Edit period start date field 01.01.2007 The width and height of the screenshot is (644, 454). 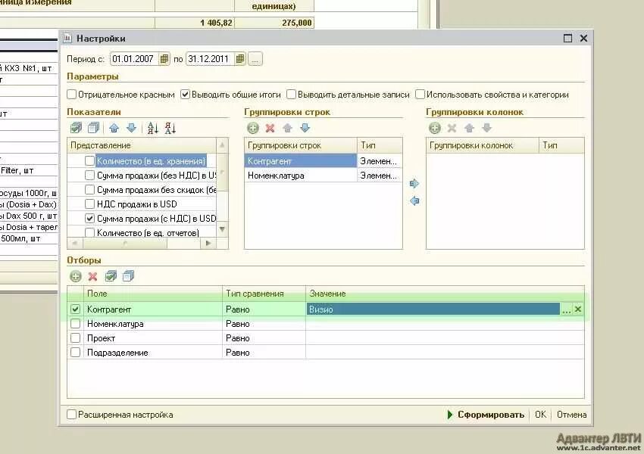(134, 59)
